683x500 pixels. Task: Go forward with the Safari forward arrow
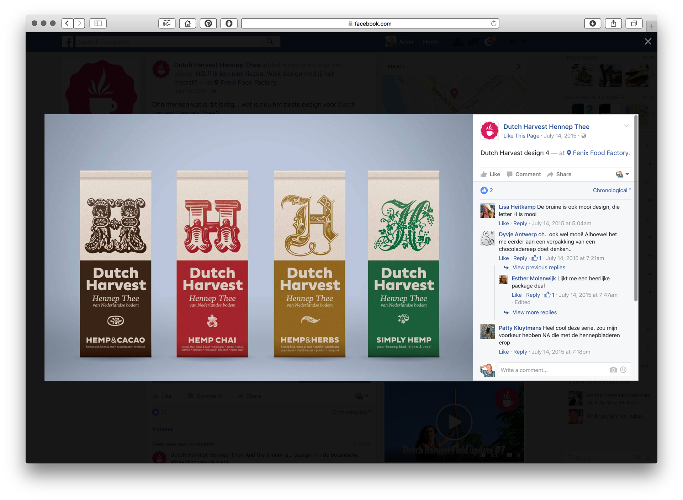(79, 23)
